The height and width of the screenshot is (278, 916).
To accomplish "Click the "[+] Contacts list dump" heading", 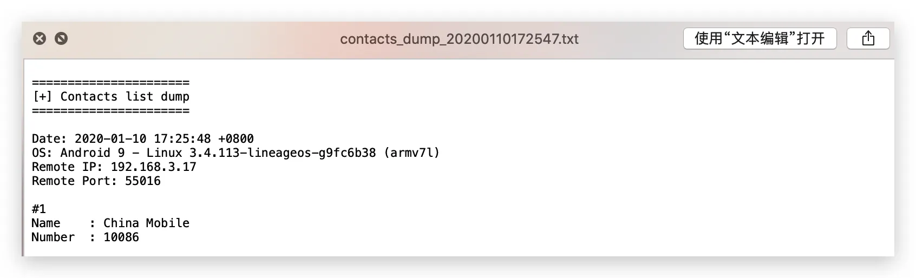I will 111,97.
